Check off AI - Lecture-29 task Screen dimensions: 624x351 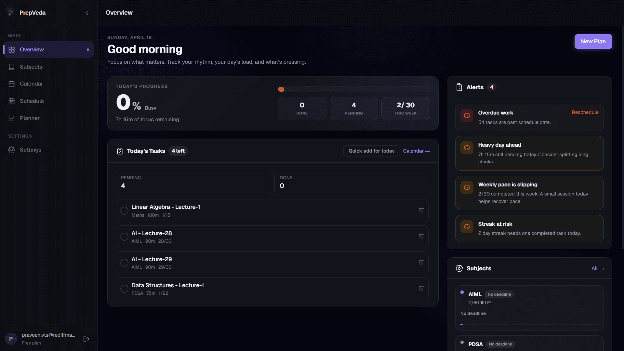[x=124, y=263]
